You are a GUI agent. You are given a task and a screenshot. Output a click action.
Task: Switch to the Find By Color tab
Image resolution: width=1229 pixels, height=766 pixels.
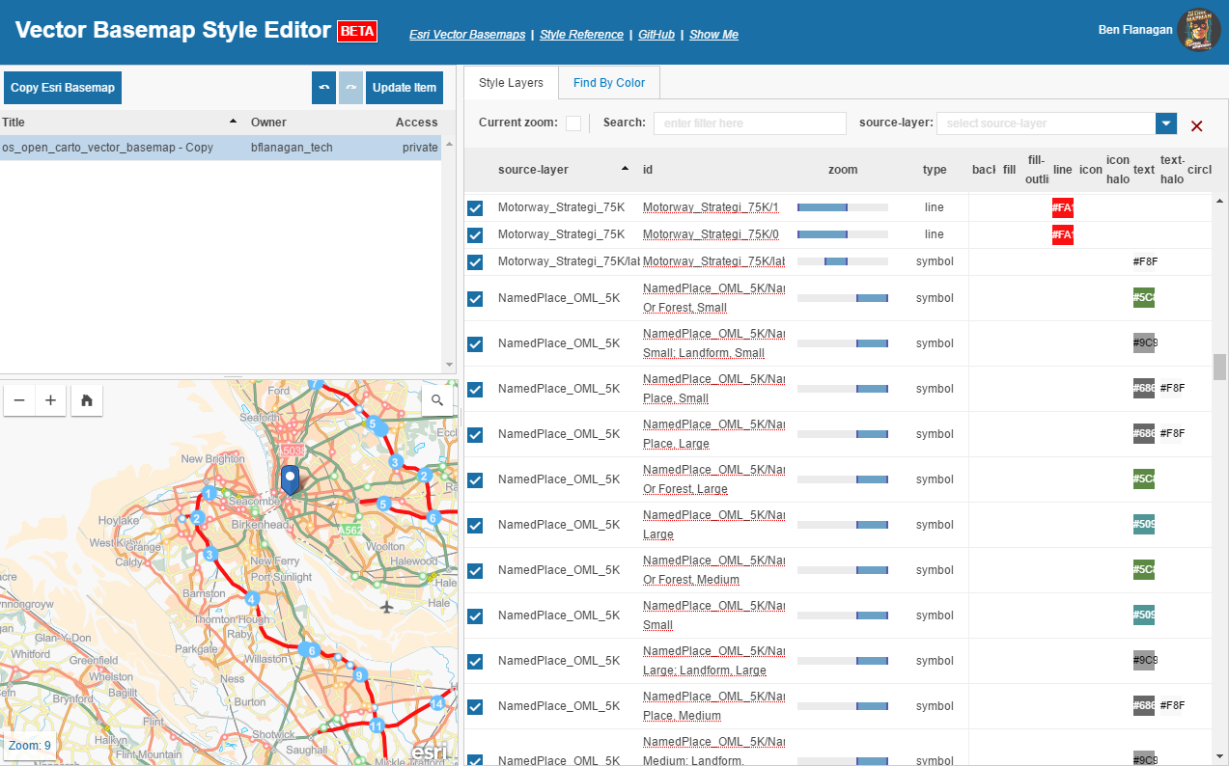[x=609, y=82]
